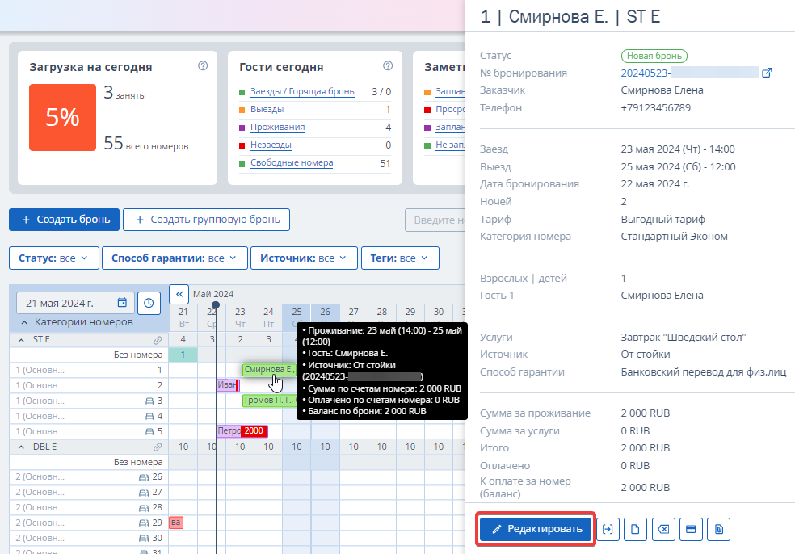Click the red ва booking in room 29
This screenshot has width=795, height=554.
pos(176,523)
